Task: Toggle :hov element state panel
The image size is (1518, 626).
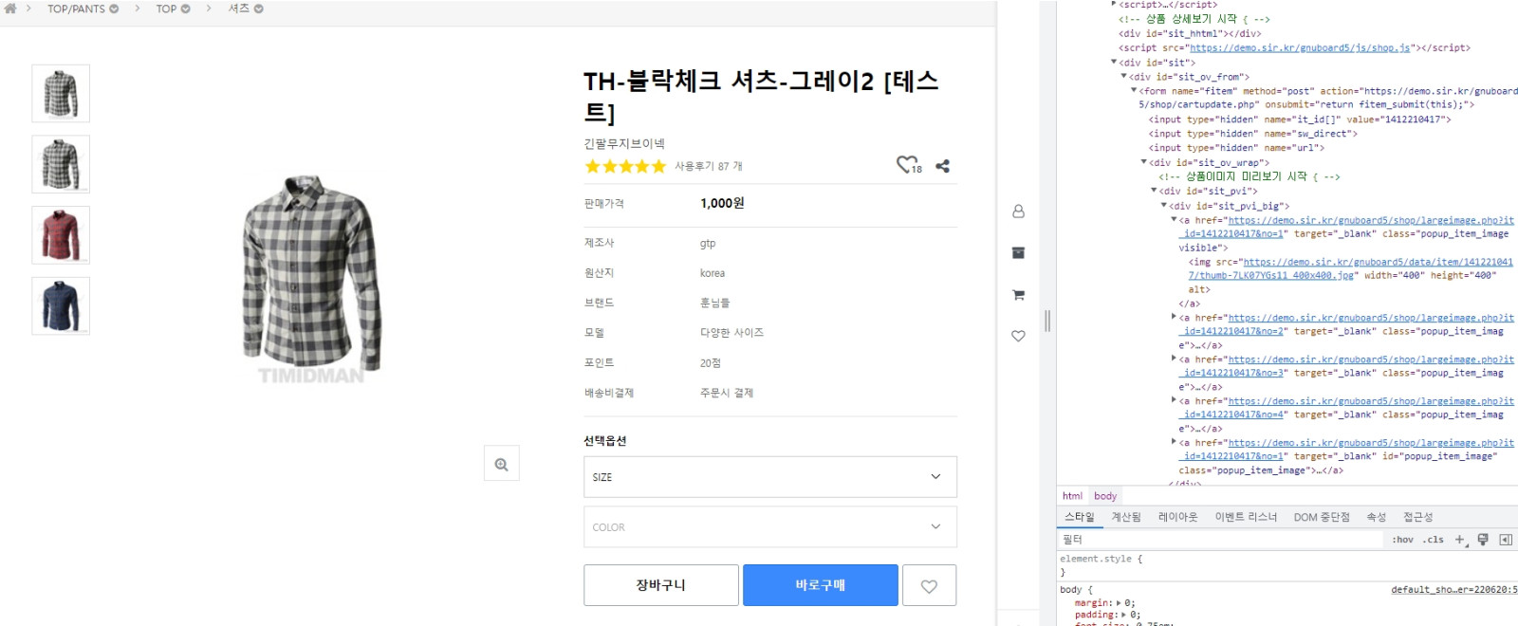Action: [1402, 540]
